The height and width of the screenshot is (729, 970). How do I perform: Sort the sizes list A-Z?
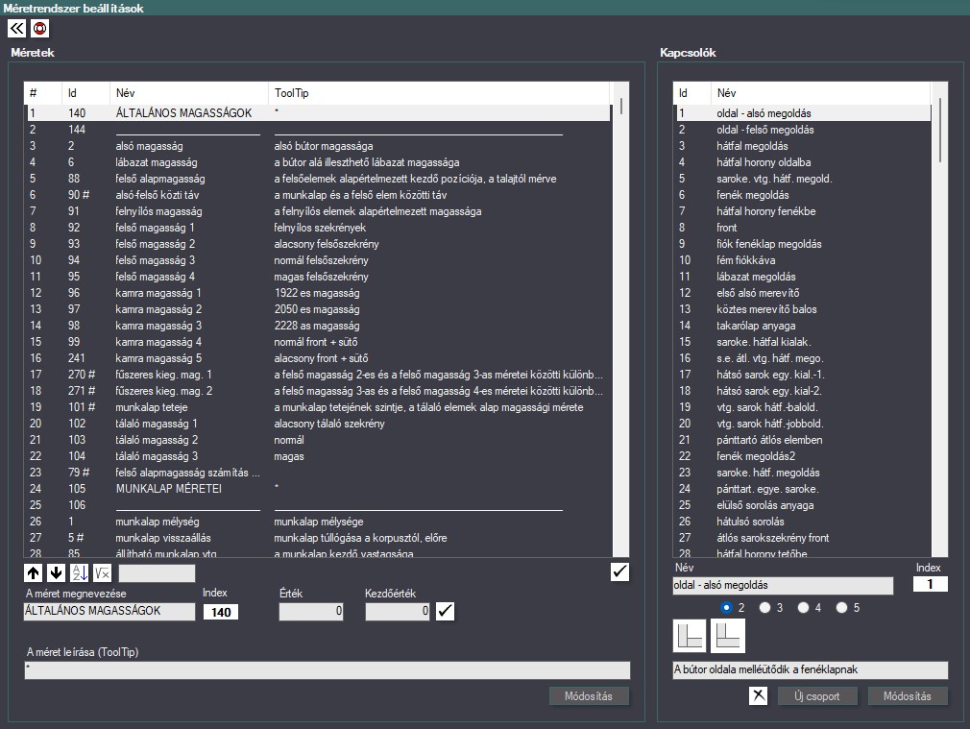click(79, 573)
